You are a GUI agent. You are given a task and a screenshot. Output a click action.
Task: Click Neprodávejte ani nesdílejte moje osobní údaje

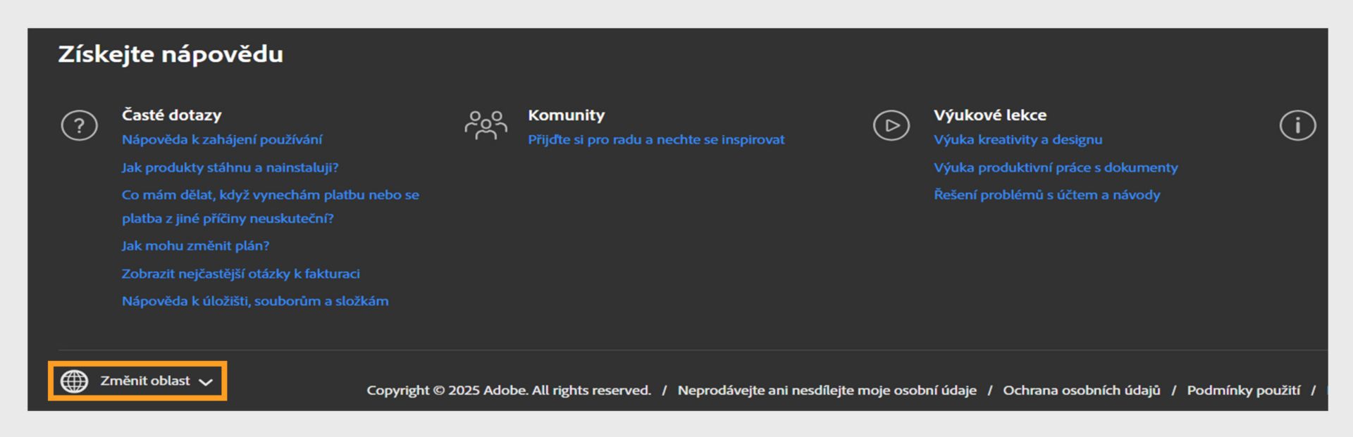[827, 391]
